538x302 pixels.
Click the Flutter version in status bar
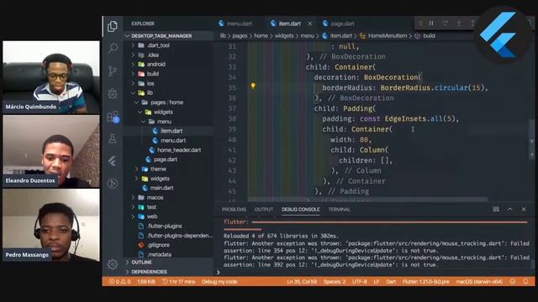(x=426, y=282)
